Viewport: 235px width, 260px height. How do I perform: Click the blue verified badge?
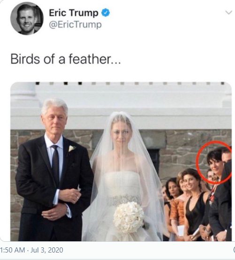(x=106, y=13)
